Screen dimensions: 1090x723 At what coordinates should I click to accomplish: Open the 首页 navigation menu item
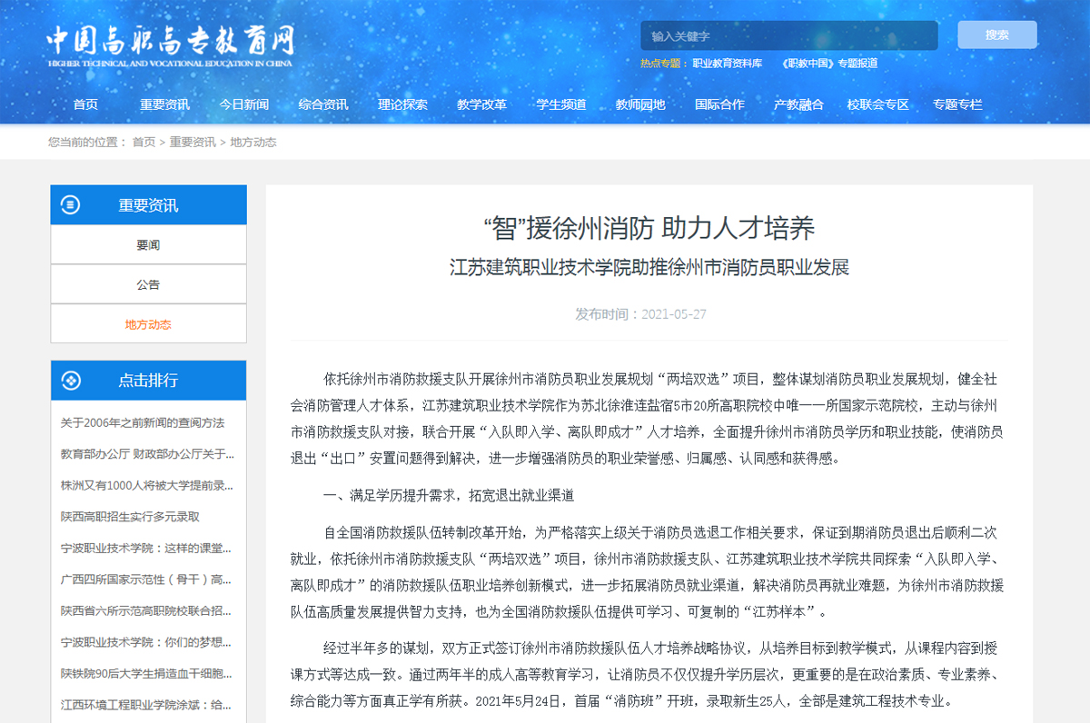(x=85, y=104)
